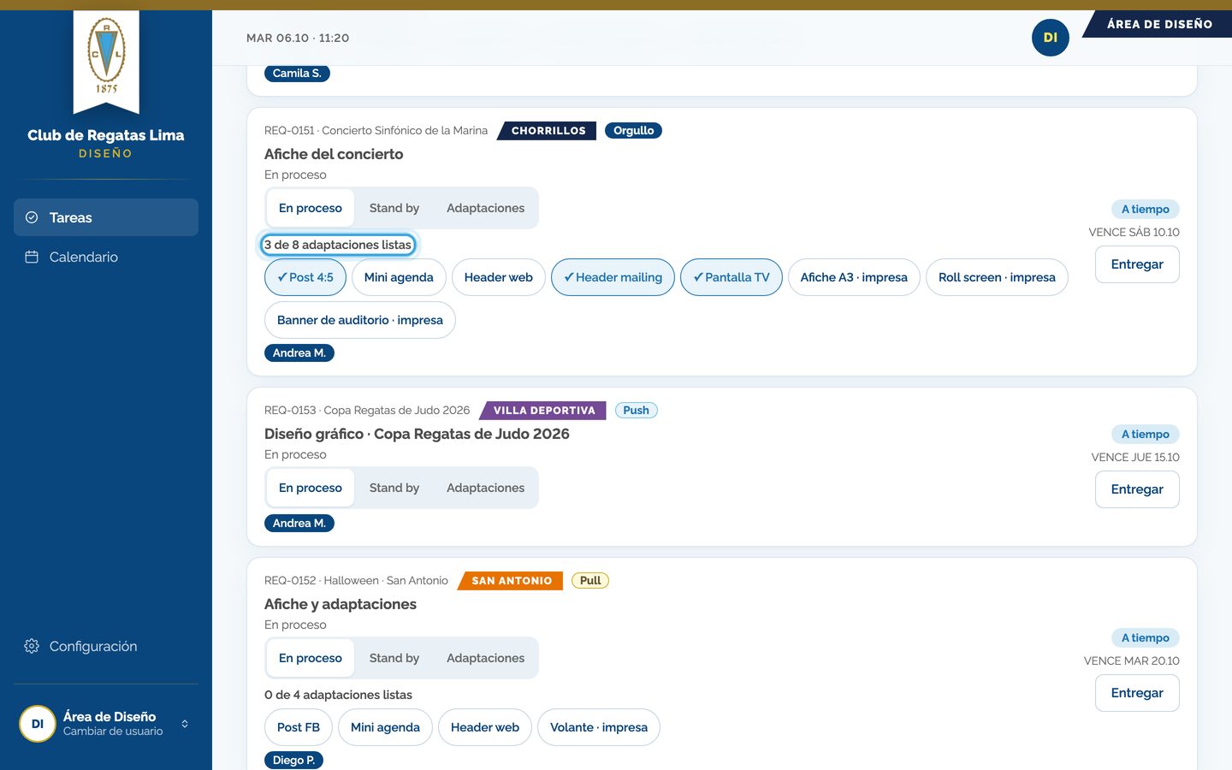Click the Tareas checkmark icon in sidebar
This screenshot has width=1232, height=770.
[x=32, y=217]
